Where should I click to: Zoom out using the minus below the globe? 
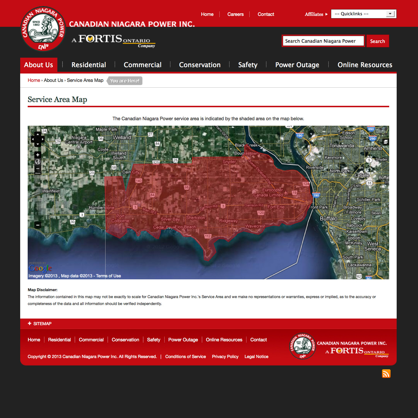(x=38, y=169)
